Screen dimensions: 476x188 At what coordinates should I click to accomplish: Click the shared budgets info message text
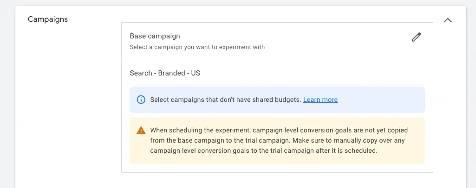[x=225, y=100]
